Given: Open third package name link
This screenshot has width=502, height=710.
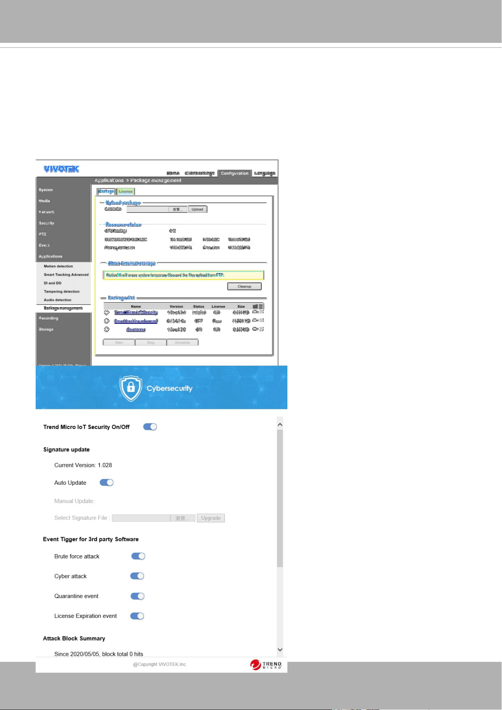Looking at the screenshot, I should 136,329.
